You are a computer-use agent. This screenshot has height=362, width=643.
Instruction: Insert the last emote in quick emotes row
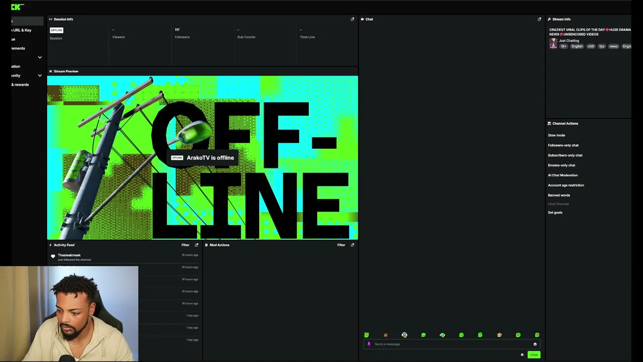click(x=537, y=335)
